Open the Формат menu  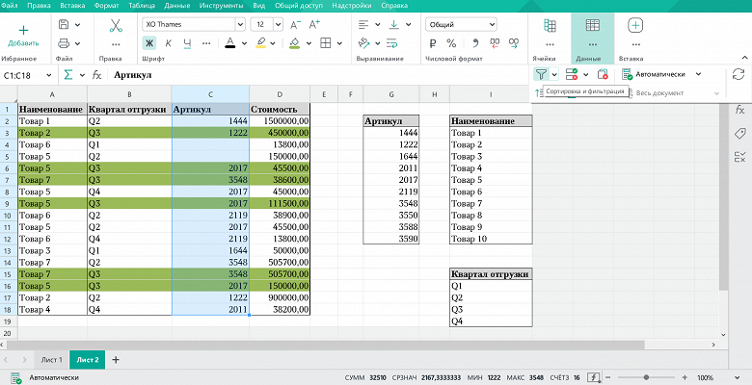[x=106, y=6]
